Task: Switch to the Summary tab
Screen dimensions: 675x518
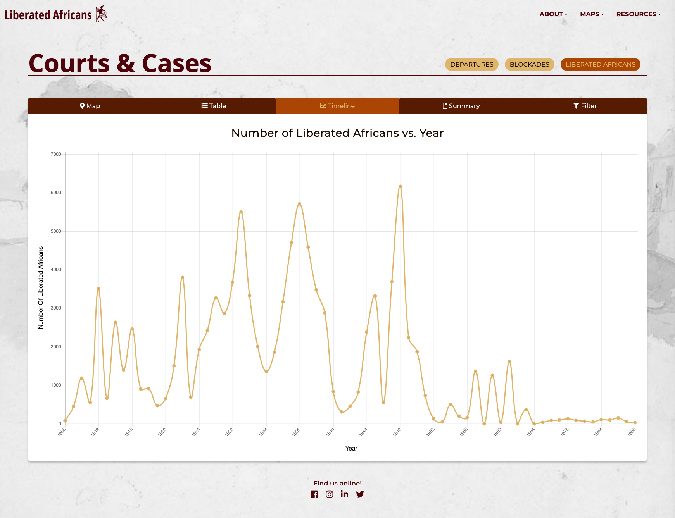Action: pyautogui.click(x=461, y=106)
